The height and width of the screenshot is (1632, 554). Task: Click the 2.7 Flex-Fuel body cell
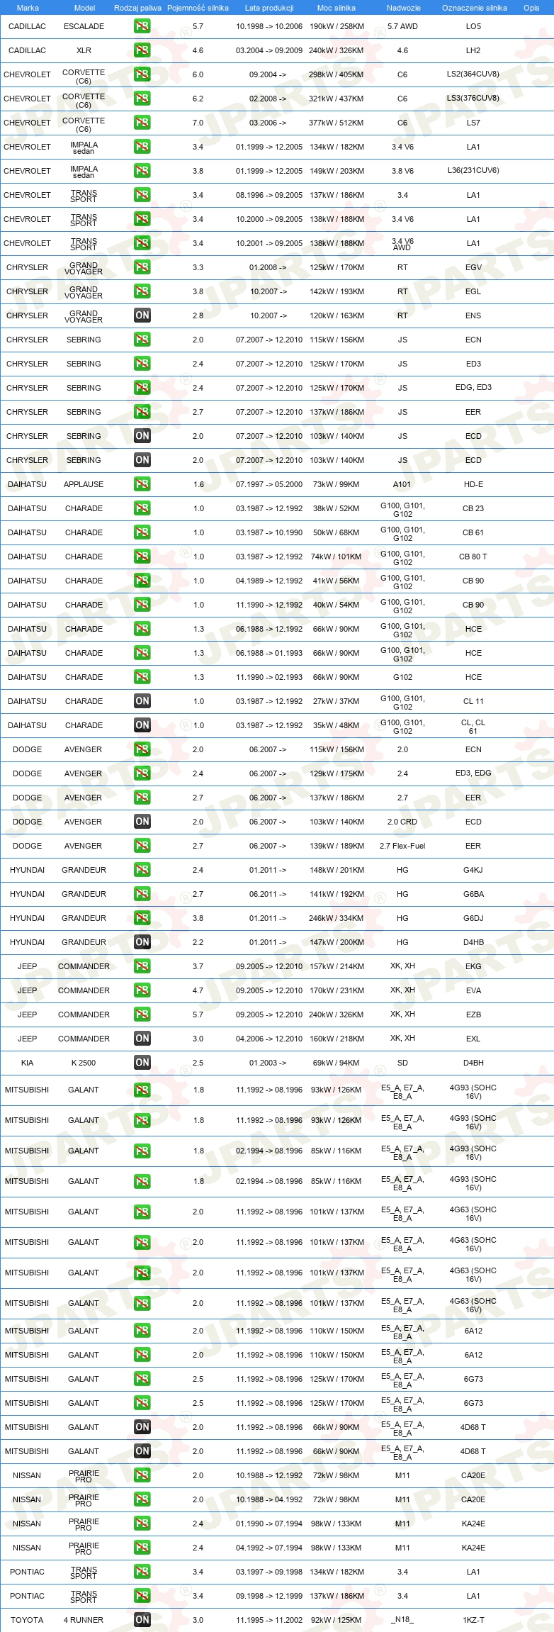[402, 846]
